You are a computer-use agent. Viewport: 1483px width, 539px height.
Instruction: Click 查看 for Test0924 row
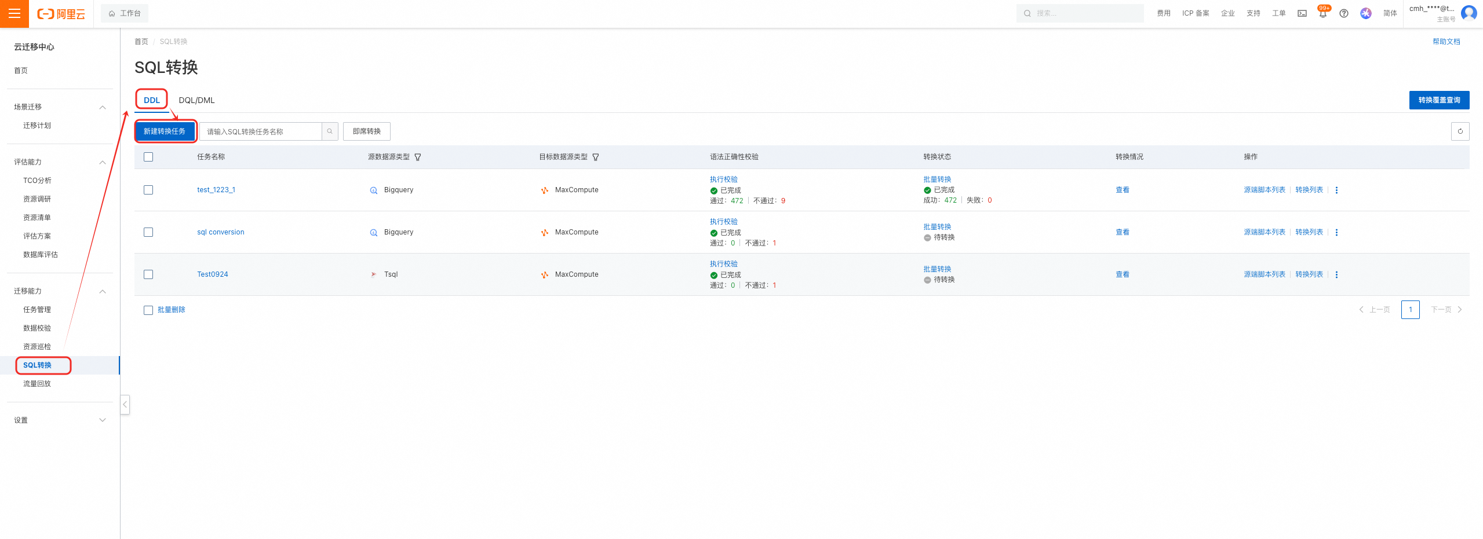pos(1123,274)
